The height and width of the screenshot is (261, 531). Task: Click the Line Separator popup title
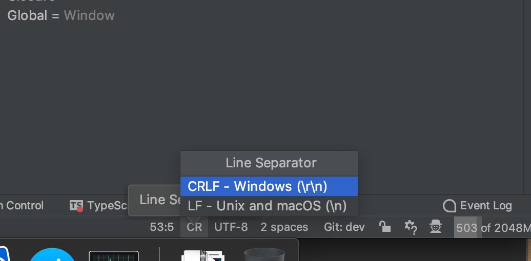pos(271,163)
